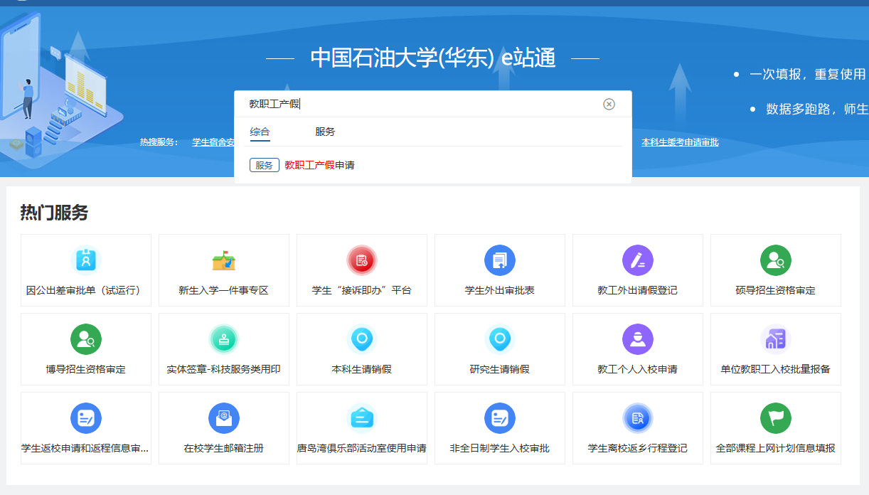
Task: Click the 学生宿舍 hot search link
Action: pos(213,142)
